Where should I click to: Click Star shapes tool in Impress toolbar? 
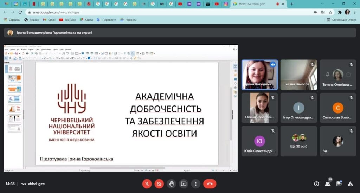click(84, 58)
